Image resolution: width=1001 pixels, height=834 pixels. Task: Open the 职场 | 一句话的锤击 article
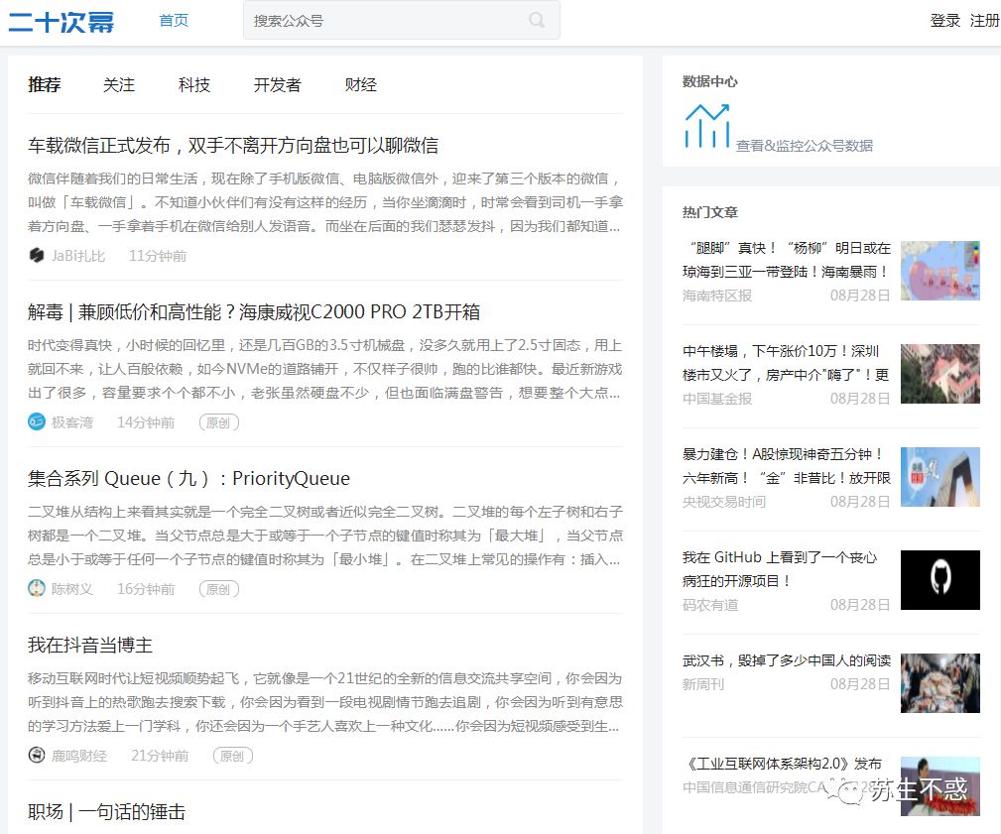tap(106, 811)
